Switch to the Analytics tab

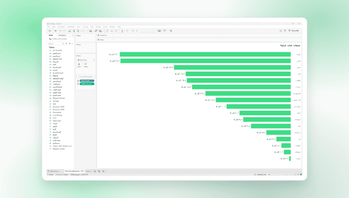[62, 35]
